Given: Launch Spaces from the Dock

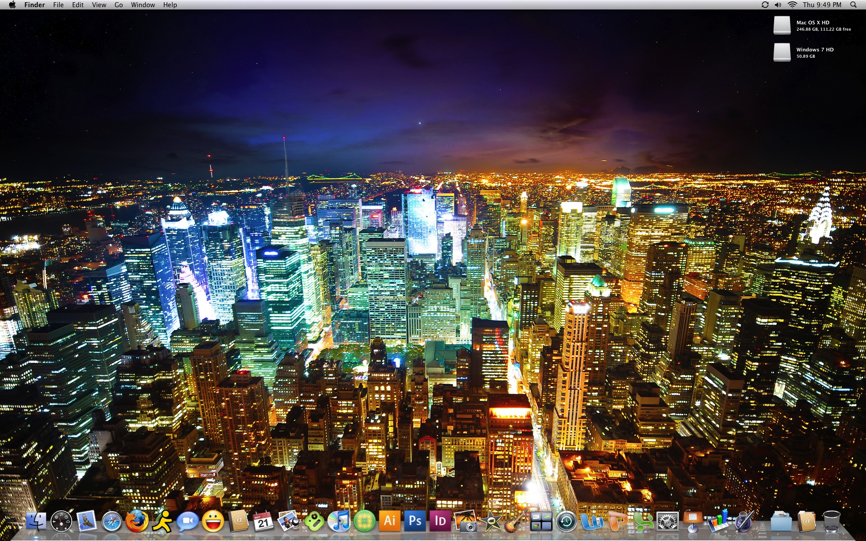Looking at the screenshot, I should (x=541, y=522).
